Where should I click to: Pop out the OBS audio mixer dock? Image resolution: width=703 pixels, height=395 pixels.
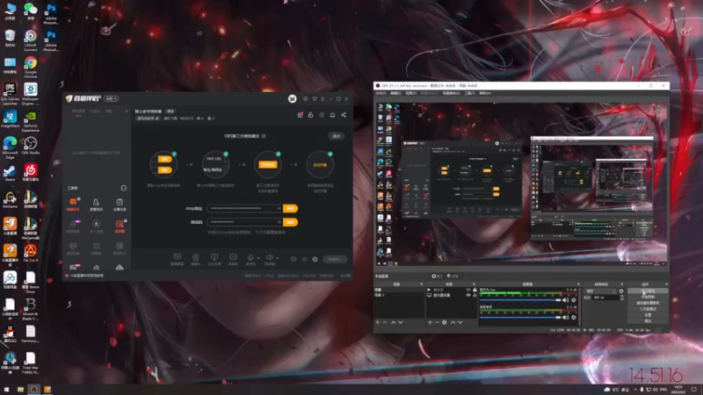[578, 284]
